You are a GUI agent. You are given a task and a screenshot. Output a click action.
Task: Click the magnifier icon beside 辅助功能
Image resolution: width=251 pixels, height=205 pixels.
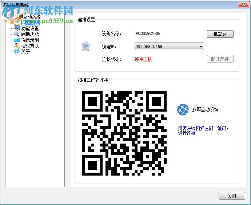17,34
